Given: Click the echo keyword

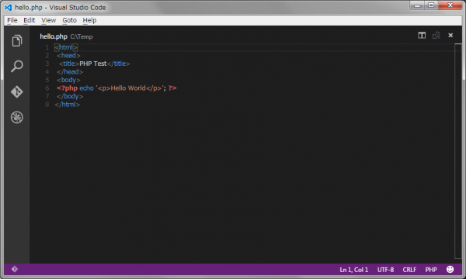Looking at the screenshot, I should click(86, 88).
